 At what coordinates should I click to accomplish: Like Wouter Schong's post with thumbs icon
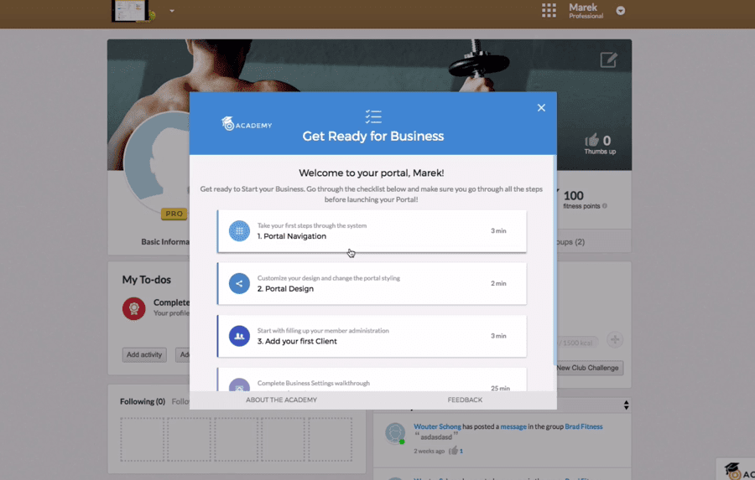(453, 451)
